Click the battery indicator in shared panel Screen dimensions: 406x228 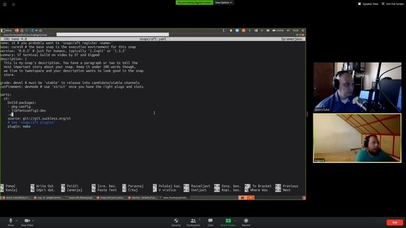(278, 30)
